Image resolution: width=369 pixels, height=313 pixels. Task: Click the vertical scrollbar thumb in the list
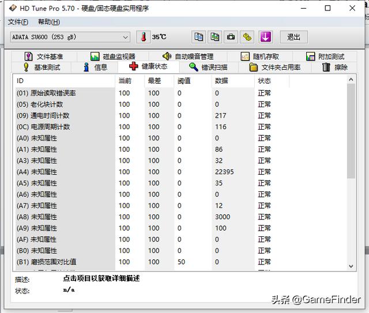point(351,131)
